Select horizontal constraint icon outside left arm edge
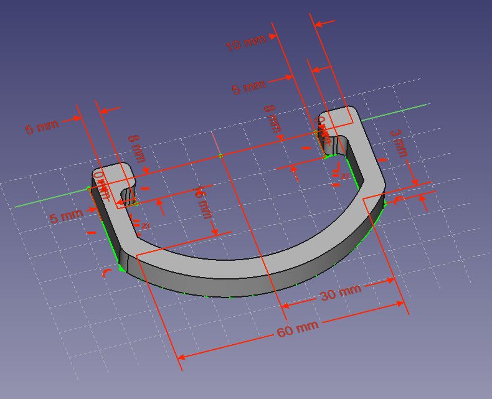This screenshot has width=492, height=399. tap(92, 232)
